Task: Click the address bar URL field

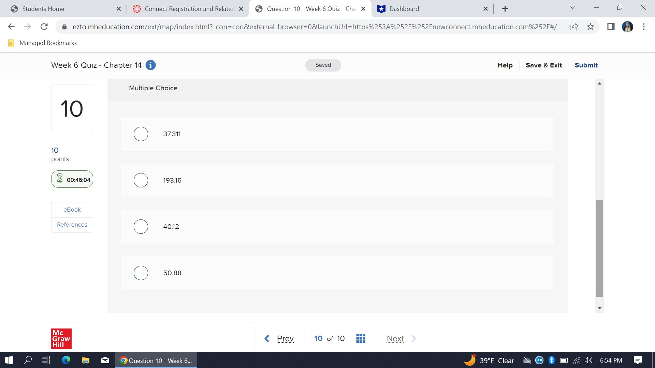Action: pos(317,27)
